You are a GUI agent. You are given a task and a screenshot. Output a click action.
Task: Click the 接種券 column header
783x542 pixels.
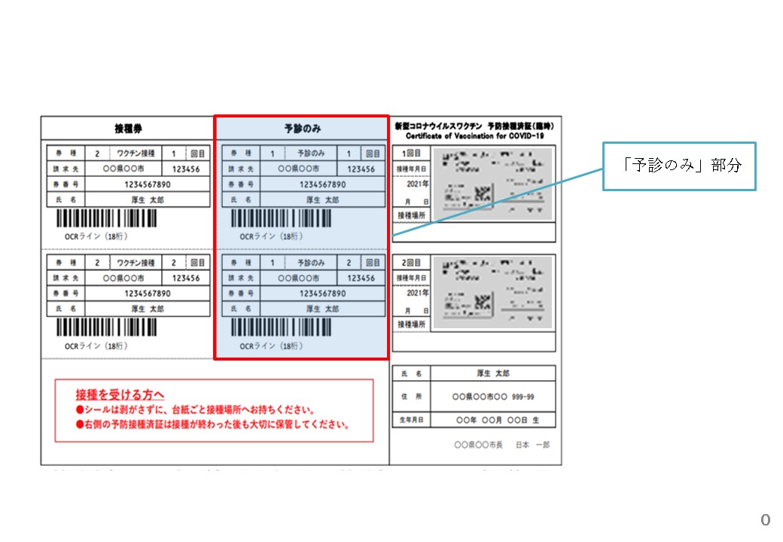pyautogui.click(x=128, y=129)
